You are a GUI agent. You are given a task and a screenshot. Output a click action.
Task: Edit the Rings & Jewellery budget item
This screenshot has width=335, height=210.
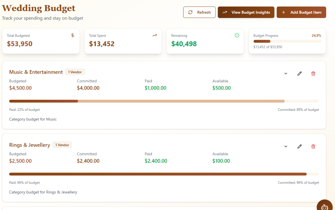point(300,146)
